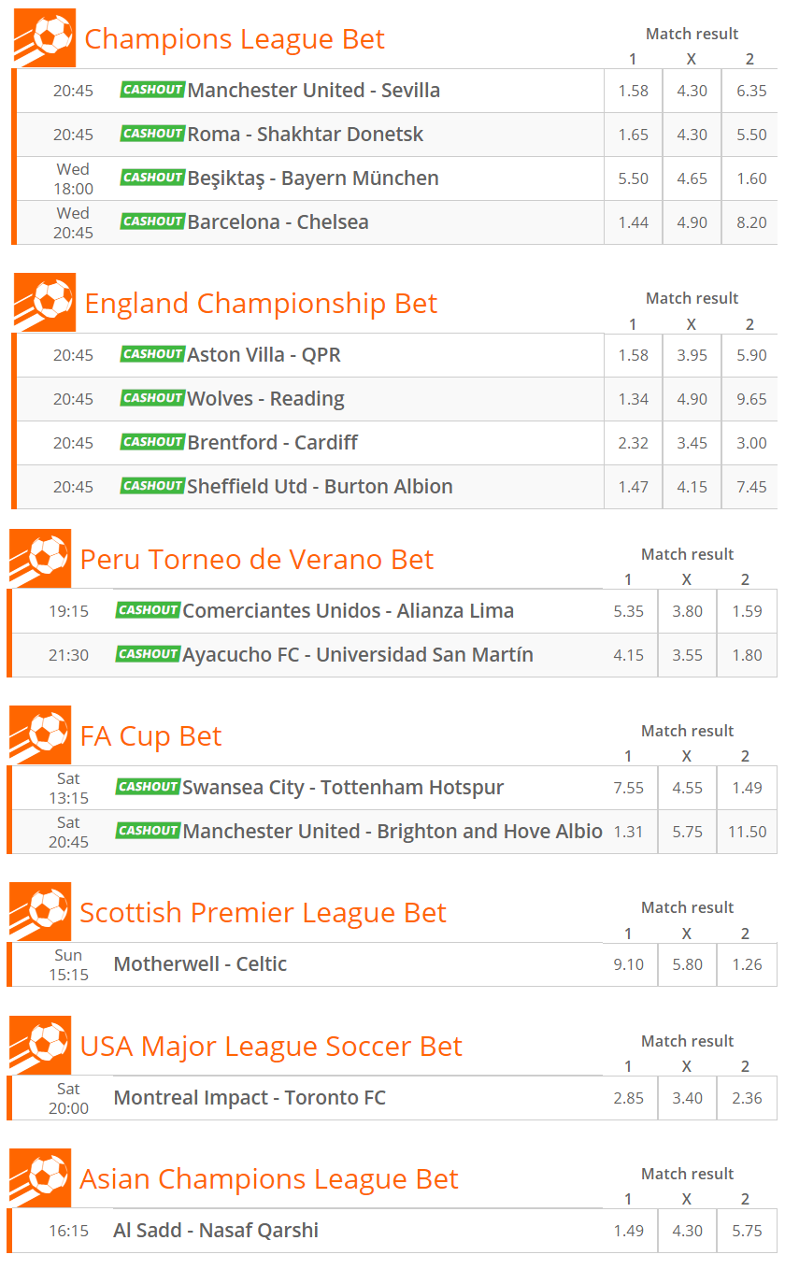The width and height of the screenshot is (785, 1269).
Task: Open the Beşiktaş - Bayern München match
Action: point(312,178)
